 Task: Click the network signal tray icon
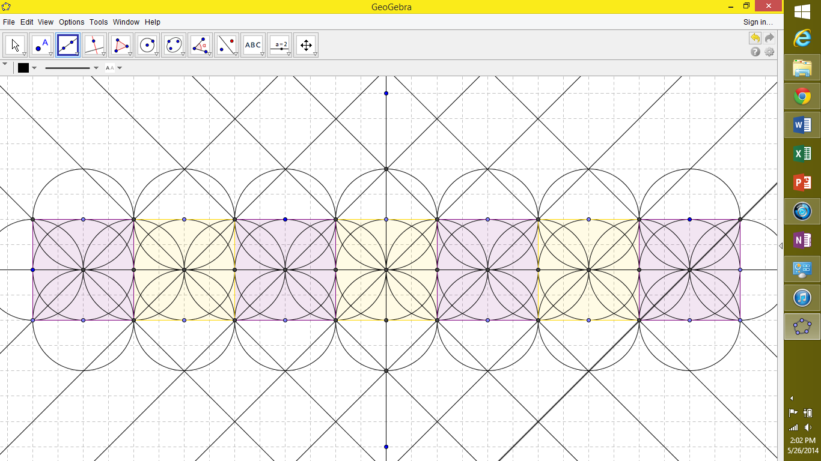point(793,427)
